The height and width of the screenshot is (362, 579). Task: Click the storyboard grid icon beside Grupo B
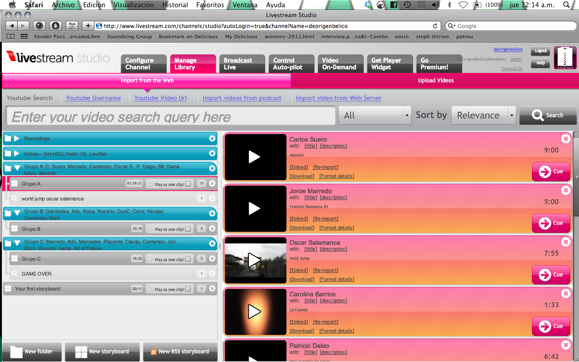(x=14, y=229)
